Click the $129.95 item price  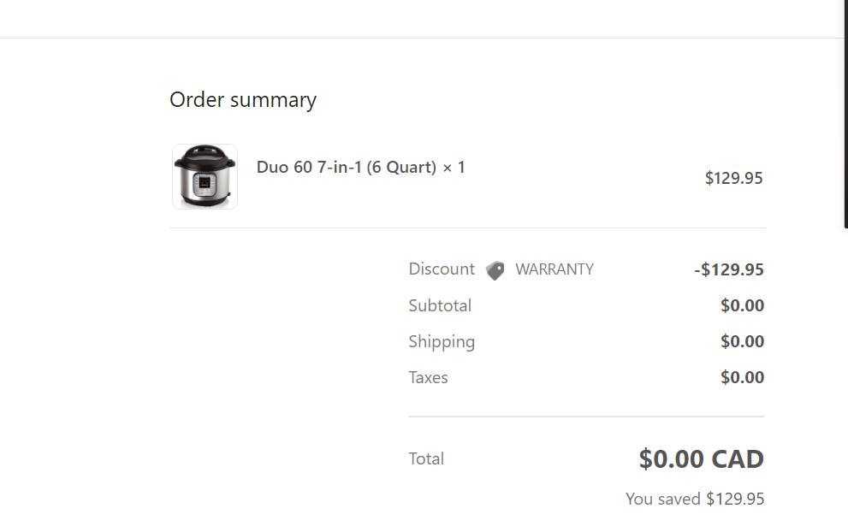coord(733,178)
